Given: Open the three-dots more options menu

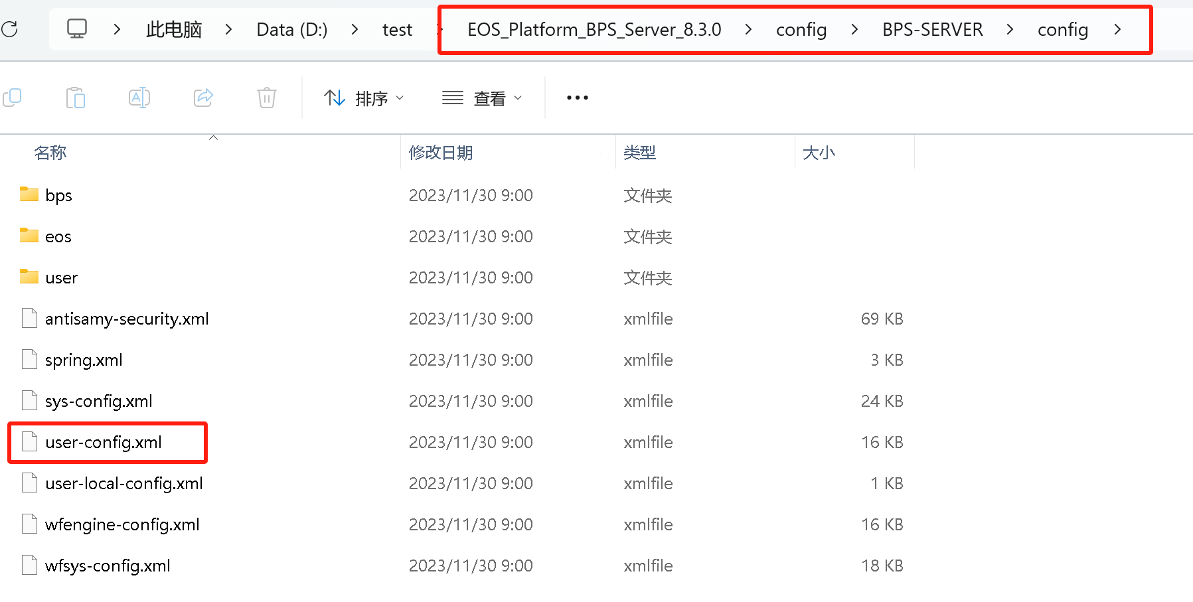Looking at the screenshot, I should (577, 98).
